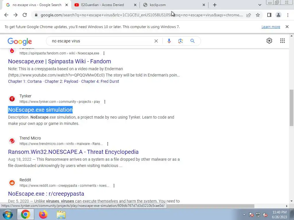This screenshot has width=294, height=220.
Task: Open the Chapter 4: Fred Durst sitelink
Action: [x=100, y=81]
